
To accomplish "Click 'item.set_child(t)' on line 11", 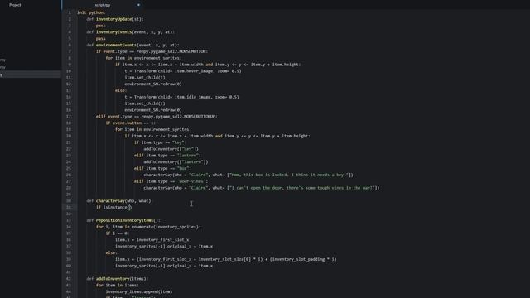I will pyautogui.click(x=145, y=77).
